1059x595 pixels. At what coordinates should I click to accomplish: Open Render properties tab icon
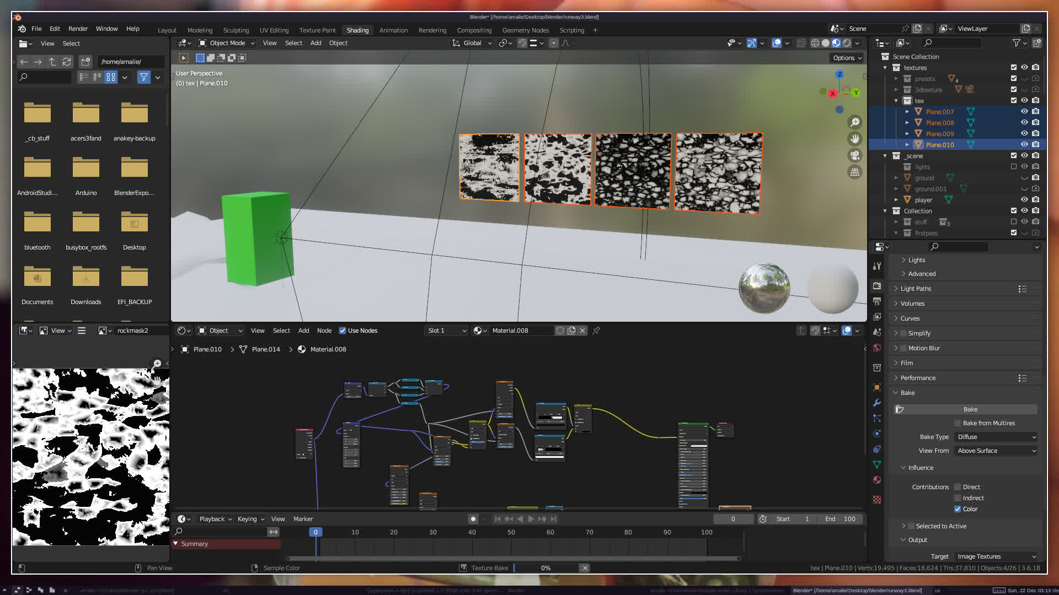pyautogui.click(x=877, y=286)
